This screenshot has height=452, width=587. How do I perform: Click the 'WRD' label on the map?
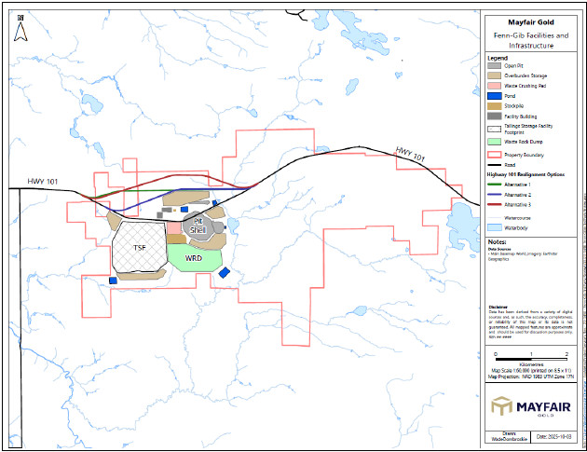[x=194, y=258]
